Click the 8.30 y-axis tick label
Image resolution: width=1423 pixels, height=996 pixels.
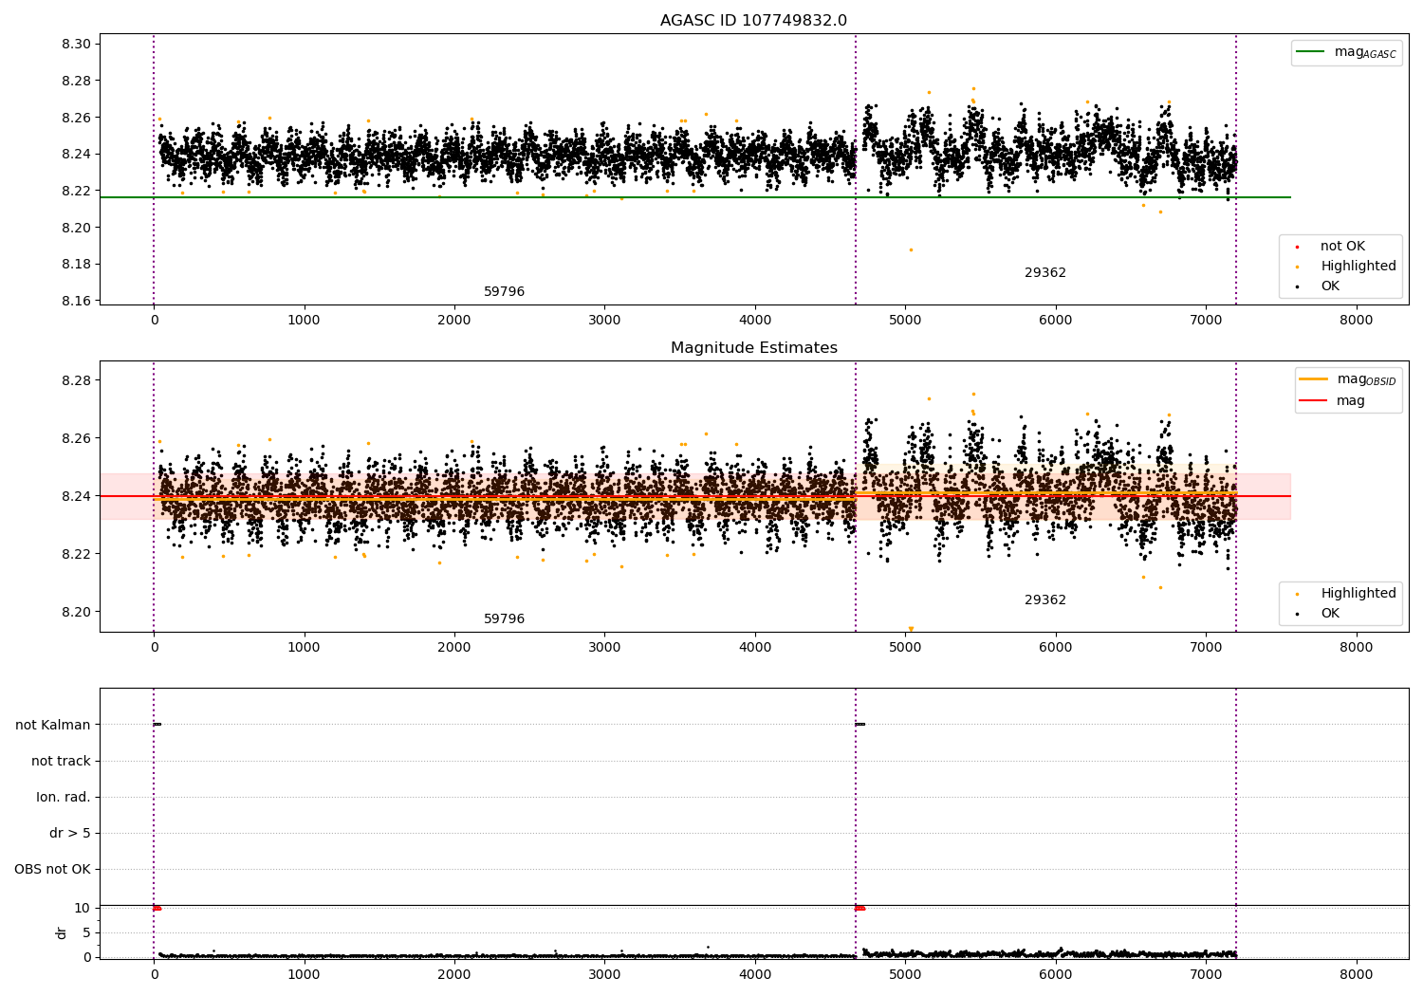(76, 44)
